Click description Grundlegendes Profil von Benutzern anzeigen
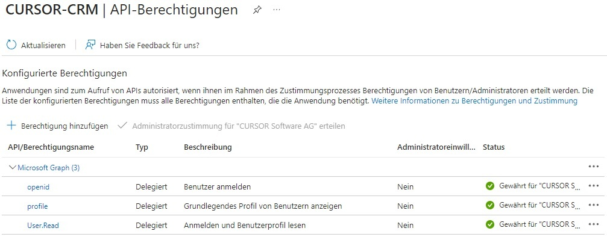The width and height of the screenshot is (607, 237). 263,206
